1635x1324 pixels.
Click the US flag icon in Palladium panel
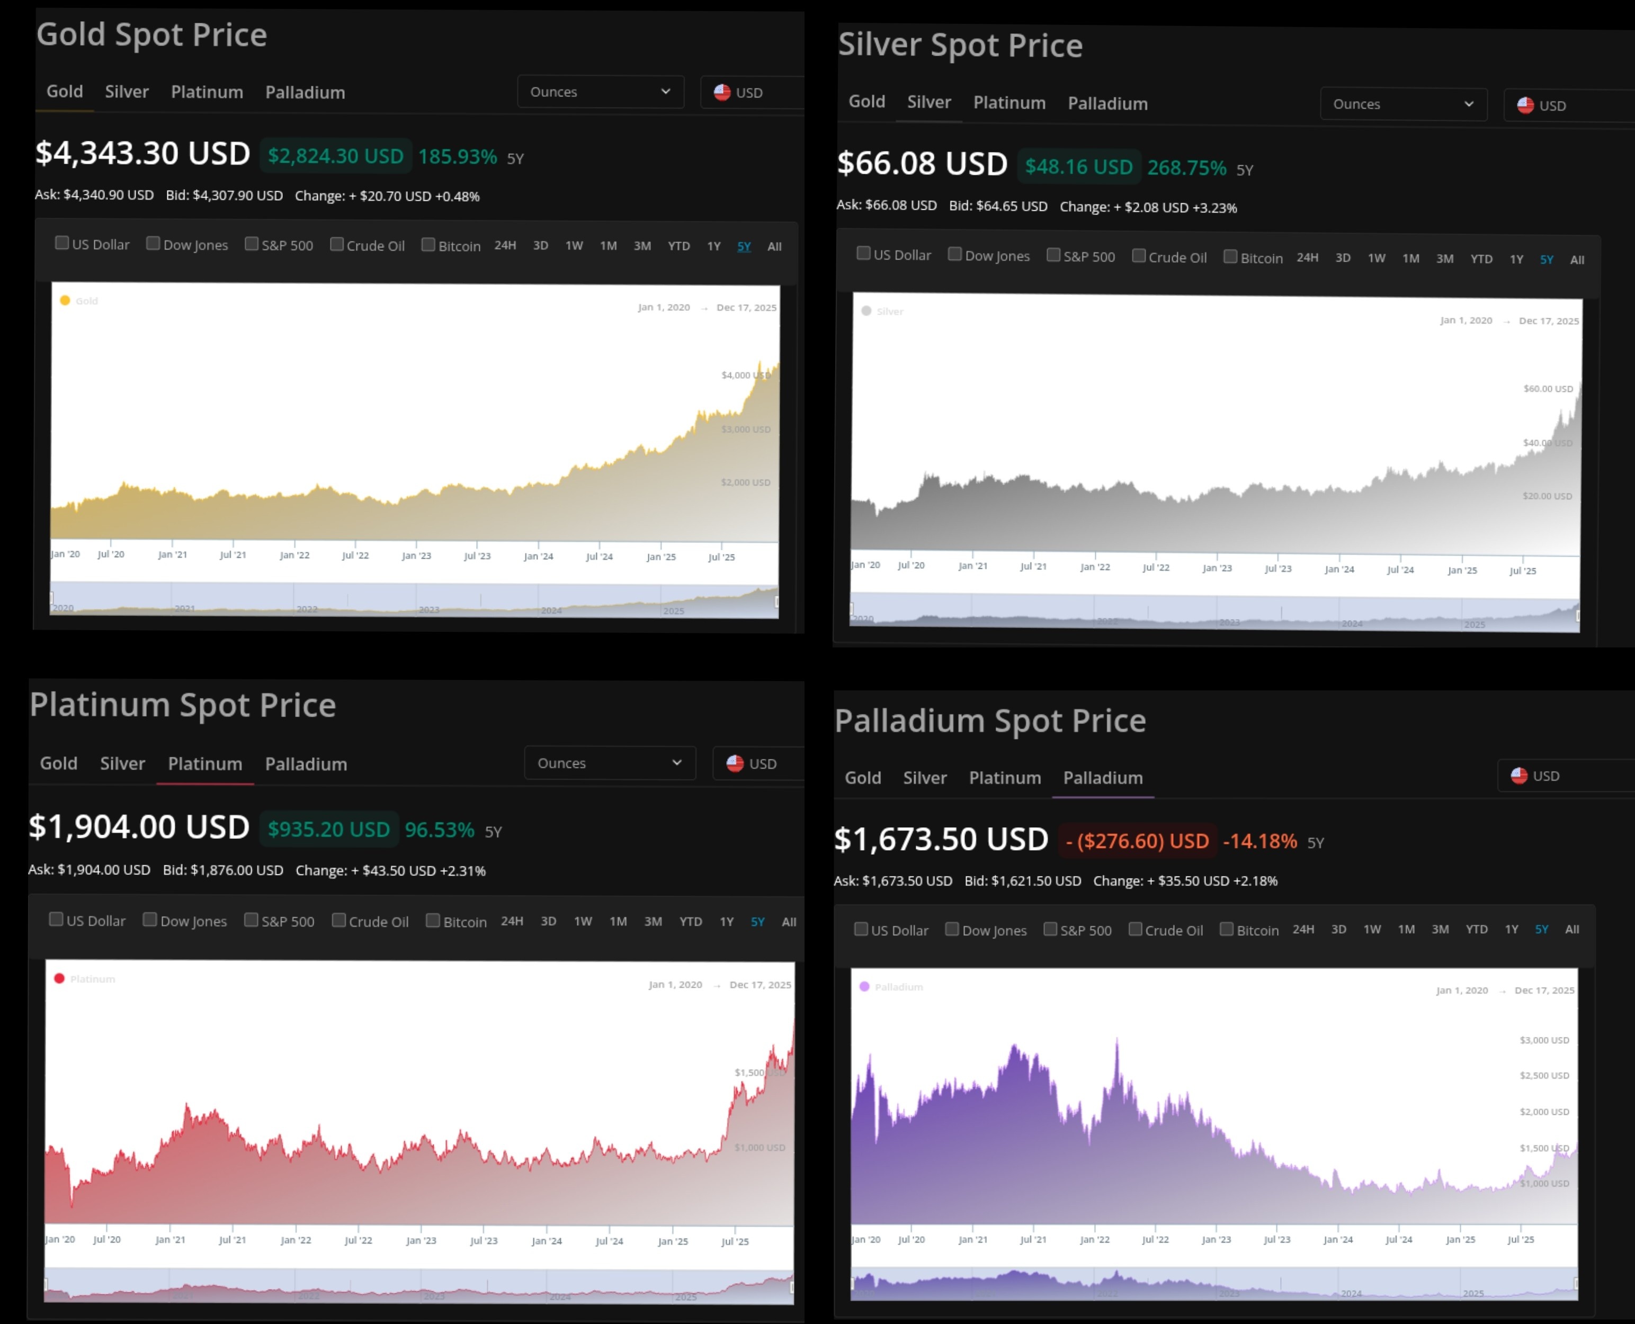coord(1519,776)
